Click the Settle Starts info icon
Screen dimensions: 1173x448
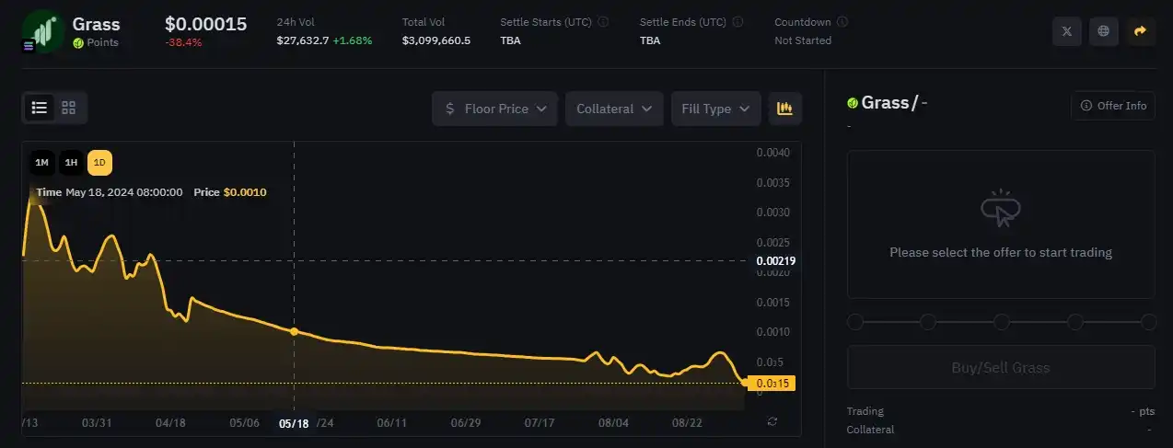pos(603,22)
